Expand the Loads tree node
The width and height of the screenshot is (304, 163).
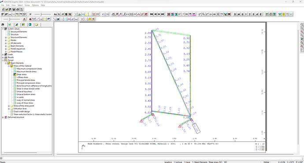[x=3, y=55]
